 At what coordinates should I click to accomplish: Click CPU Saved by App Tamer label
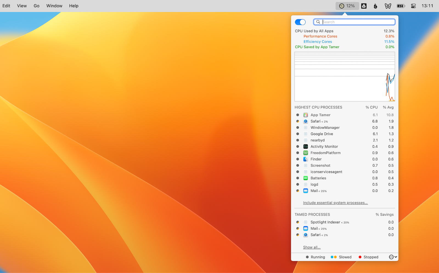317,47
